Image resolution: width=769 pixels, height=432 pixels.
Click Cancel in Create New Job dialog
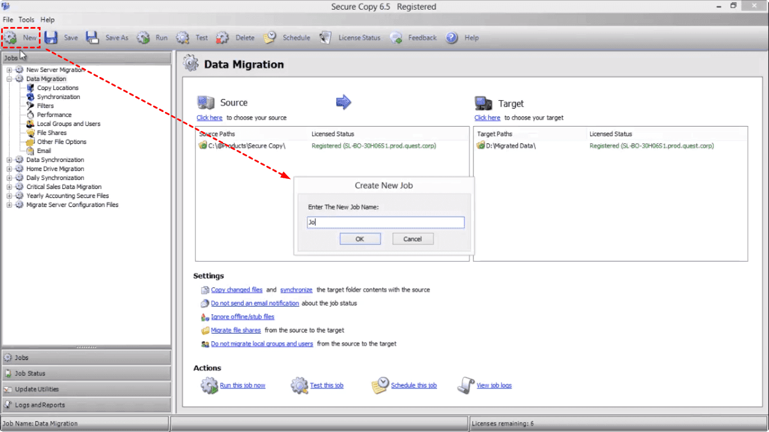(412, 239)
